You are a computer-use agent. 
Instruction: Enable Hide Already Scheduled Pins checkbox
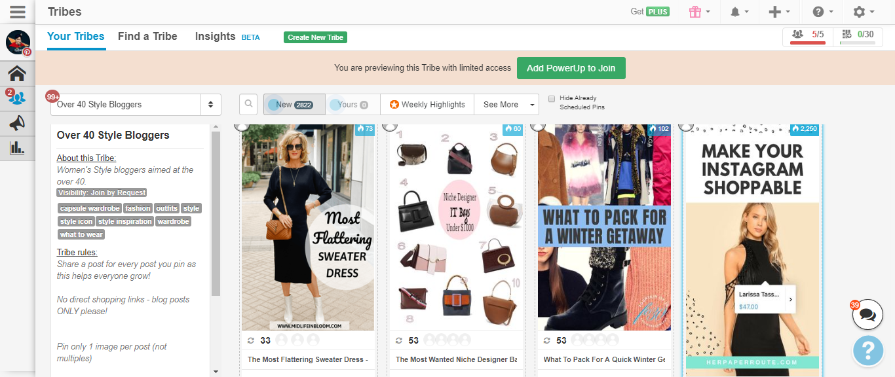pos(552,99)
